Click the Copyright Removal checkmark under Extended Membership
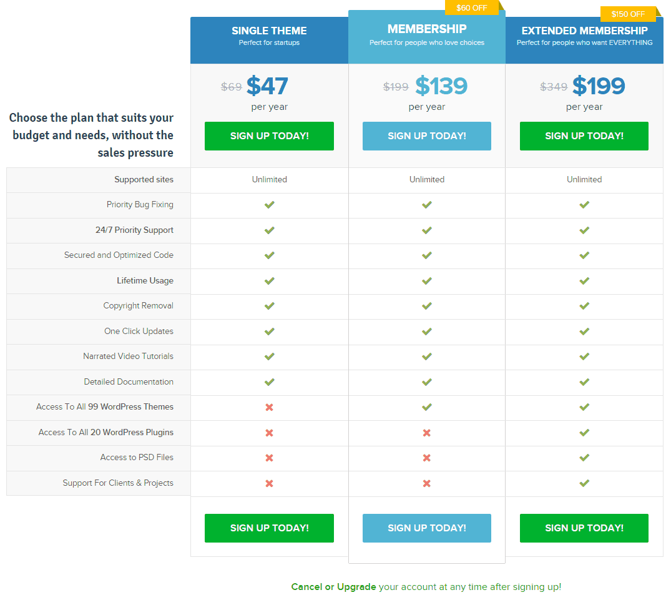The height and width of the screenshot is (605, 671). (584, 306)
